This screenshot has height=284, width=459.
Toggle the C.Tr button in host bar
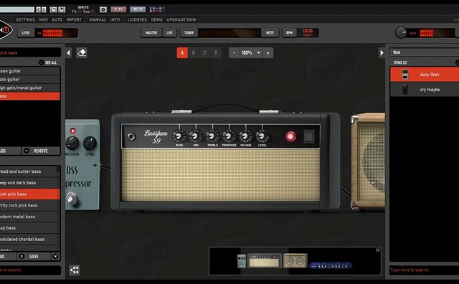[x=118, y=9]
